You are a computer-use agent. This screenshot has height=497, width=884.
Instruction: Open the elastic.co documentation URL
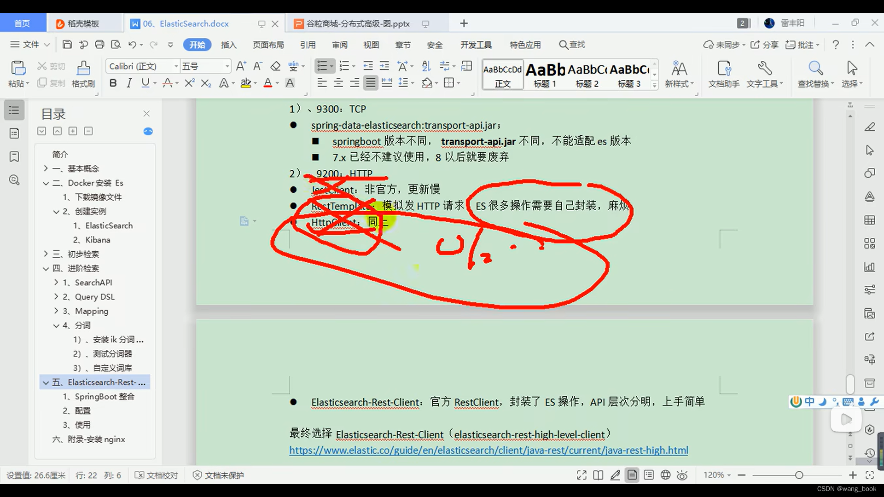(488, 450)
